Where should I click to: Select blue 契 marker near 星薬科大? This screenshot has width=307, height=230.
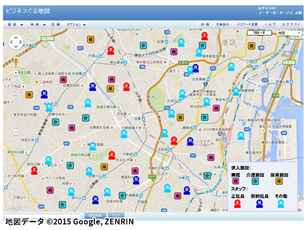click(136, 180)
